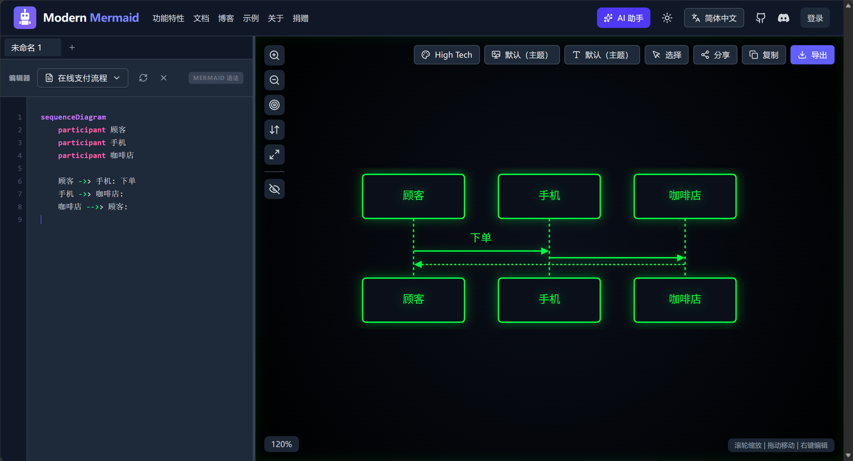Viewport: 853px width, 461px height.
Task: Click the 登录 login button
Action: [x=815, y=18]
